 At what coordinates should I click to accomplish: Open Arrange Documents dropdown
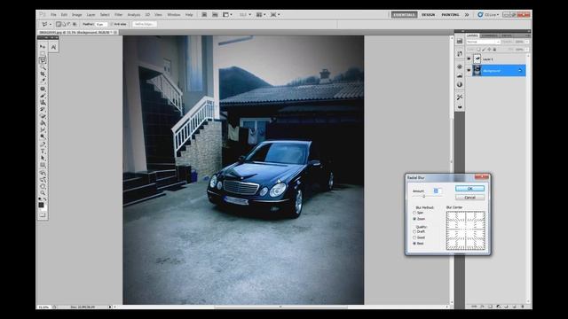coord(261,15)
